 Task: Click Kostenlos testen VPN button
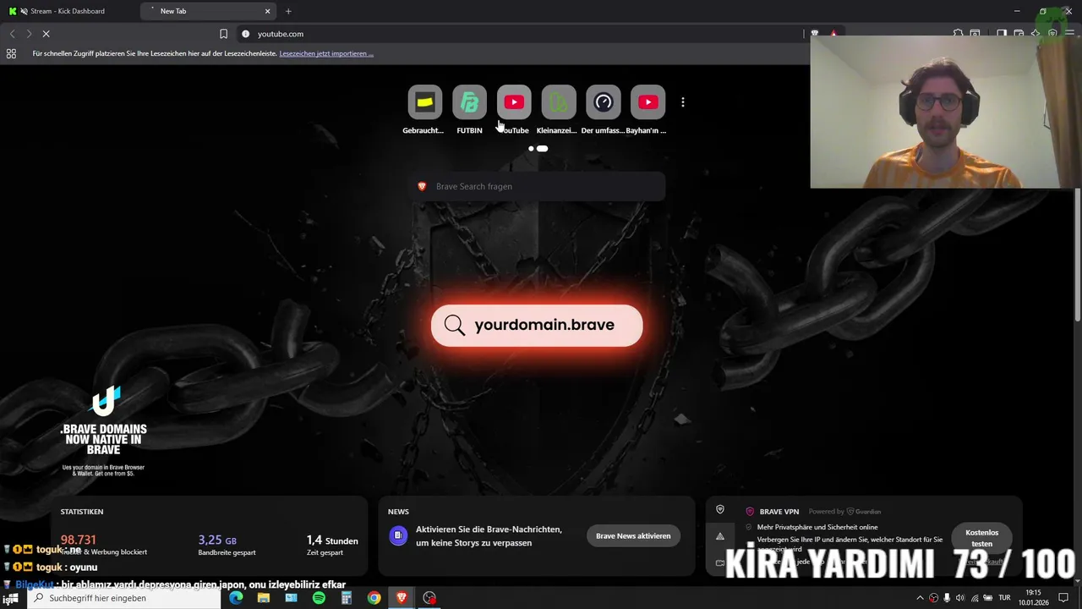[x=981, y=537]
